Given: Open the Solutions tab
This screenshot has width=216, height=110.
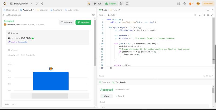Looking at the screenshot, I should pos(56,10).
